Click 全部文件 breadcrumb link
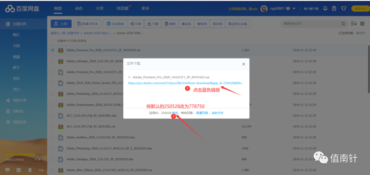This screenshot has height=175, width=370. pos(73,33)
